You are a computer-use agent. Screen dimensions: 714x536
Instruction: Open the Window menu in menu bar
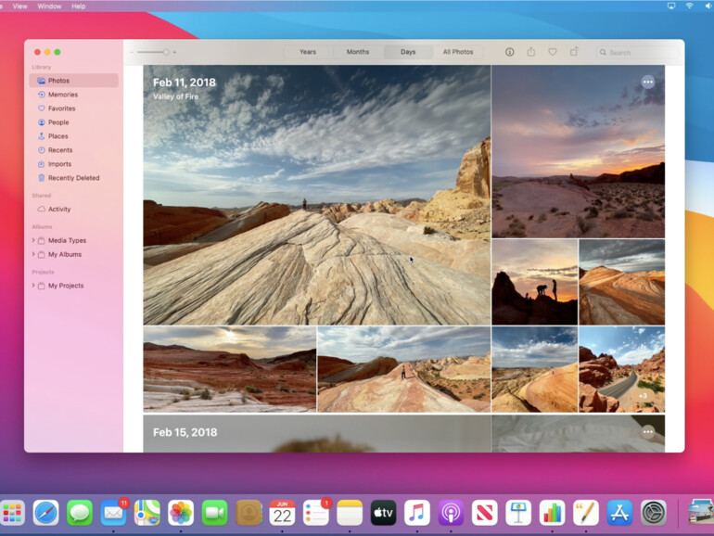[49, 6]
